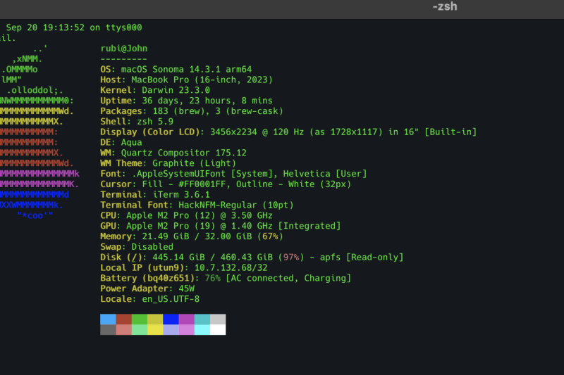Click the Local IP 10.7.132.68/32 text

click(x=183, y=268)
